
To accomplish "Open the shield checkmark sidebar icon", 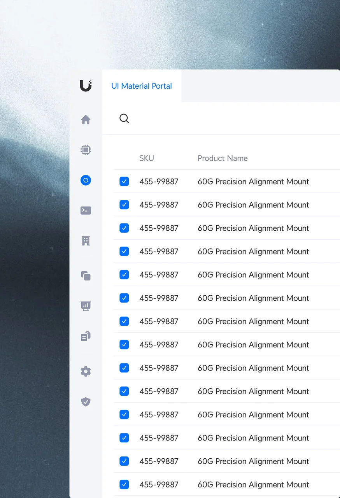I will click(86, 402).
